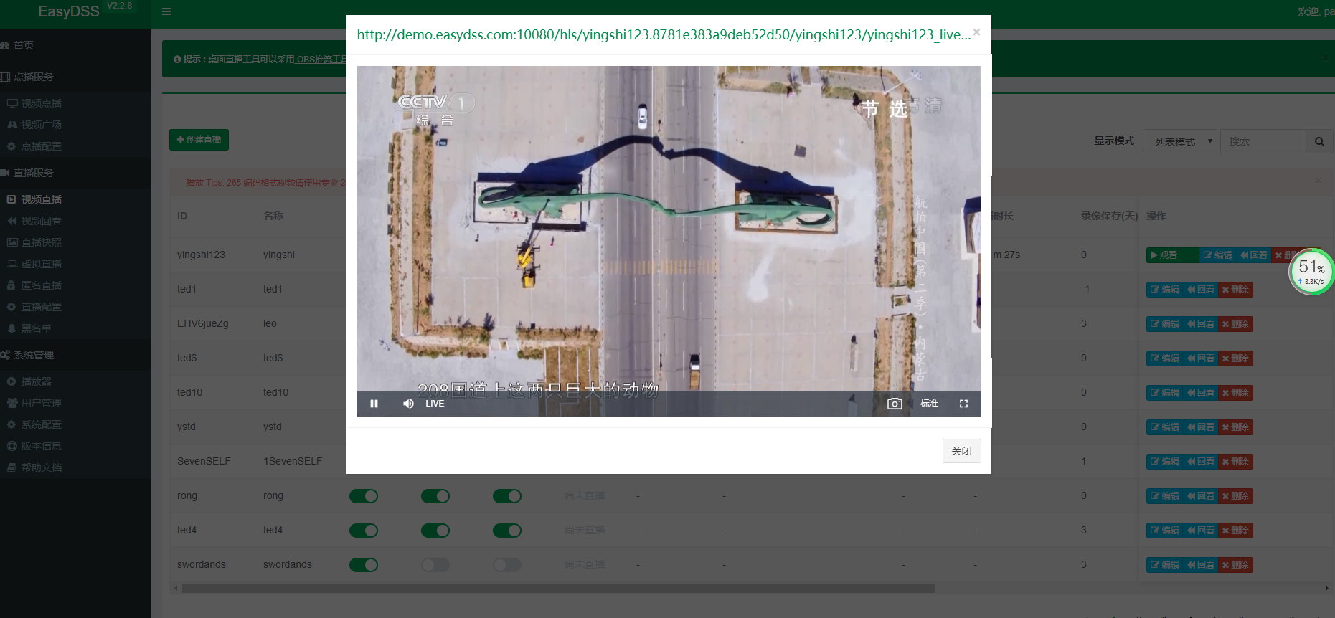This screenshot has height=618, width=1335.
Task: Click the 创建直播 button
Action: pos(199,139)
